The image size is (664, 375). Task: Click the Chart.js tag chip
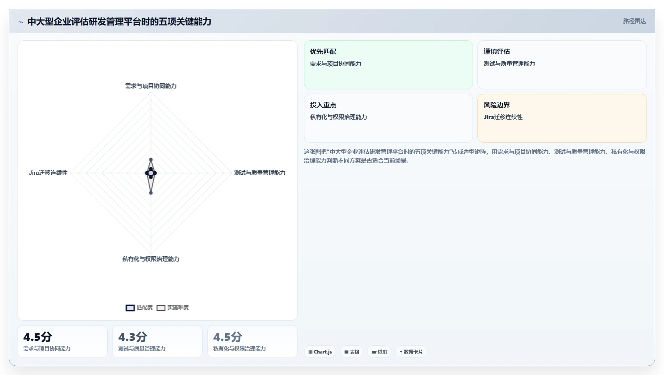pos(320,352)
